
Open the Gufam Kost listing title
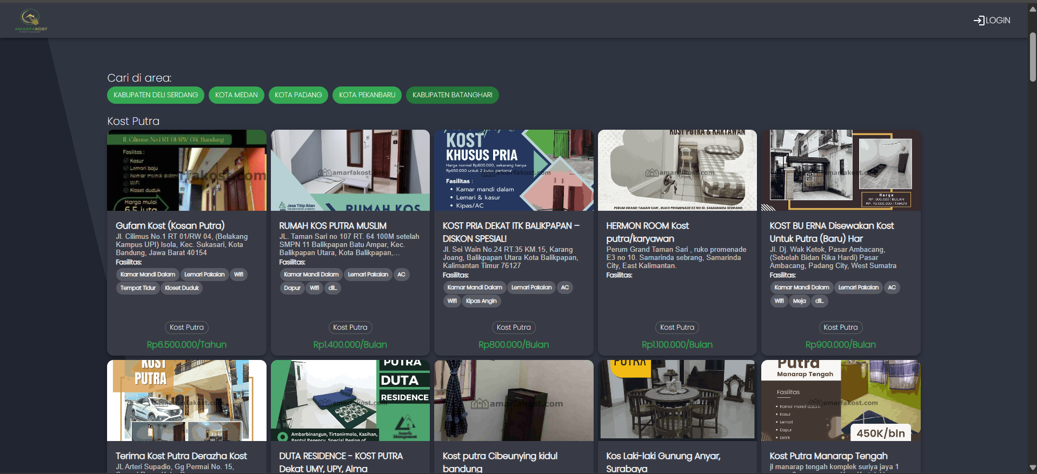[x=170, y=226]
